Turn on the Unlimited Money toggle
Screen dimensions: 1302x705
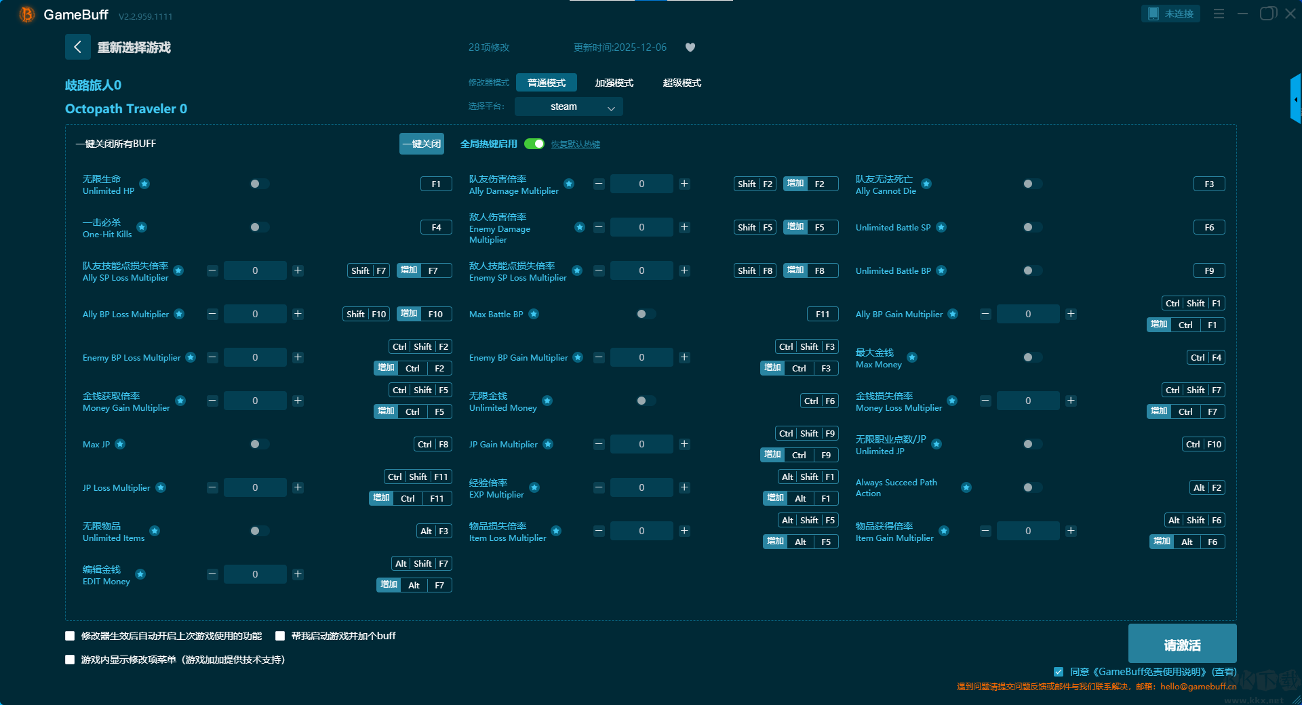tap(646, 401)
